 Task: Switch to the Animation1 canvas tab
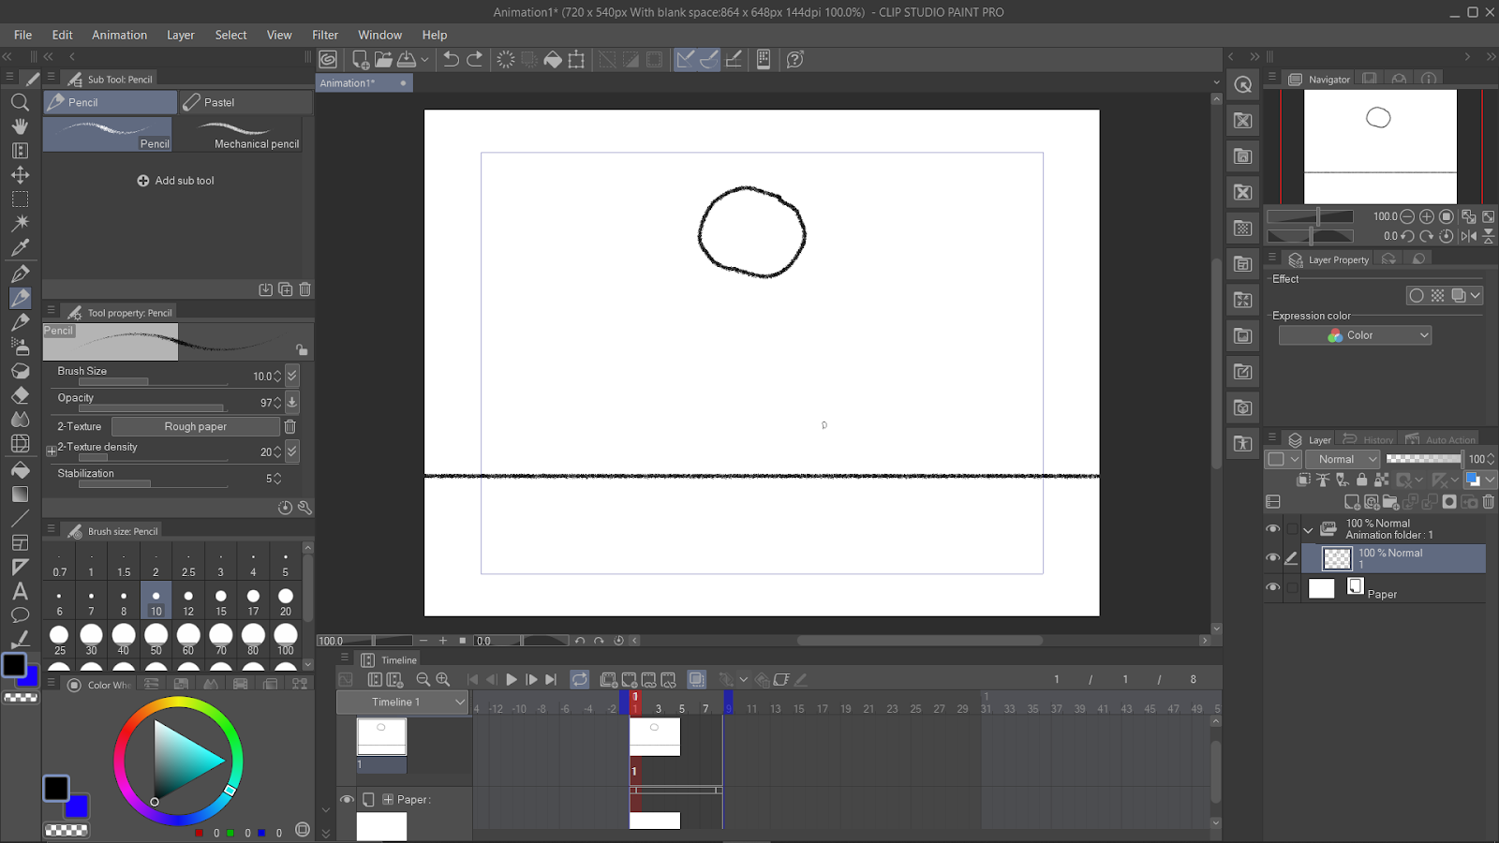point(364,83)
